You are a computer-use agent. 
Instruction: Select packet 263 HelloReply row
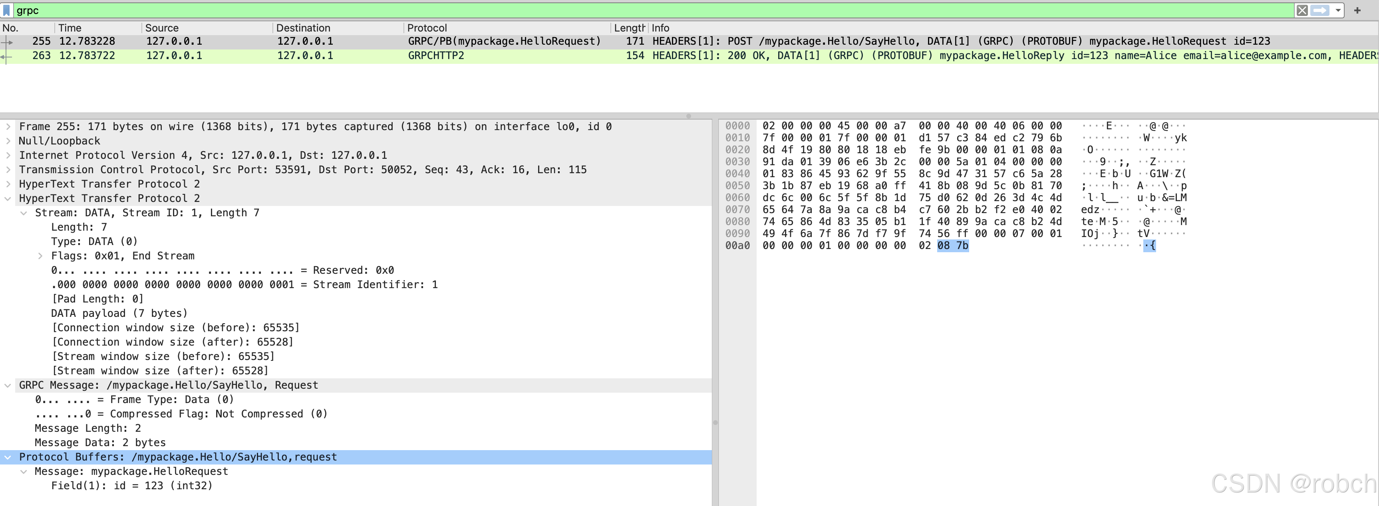tap(689, 55)
